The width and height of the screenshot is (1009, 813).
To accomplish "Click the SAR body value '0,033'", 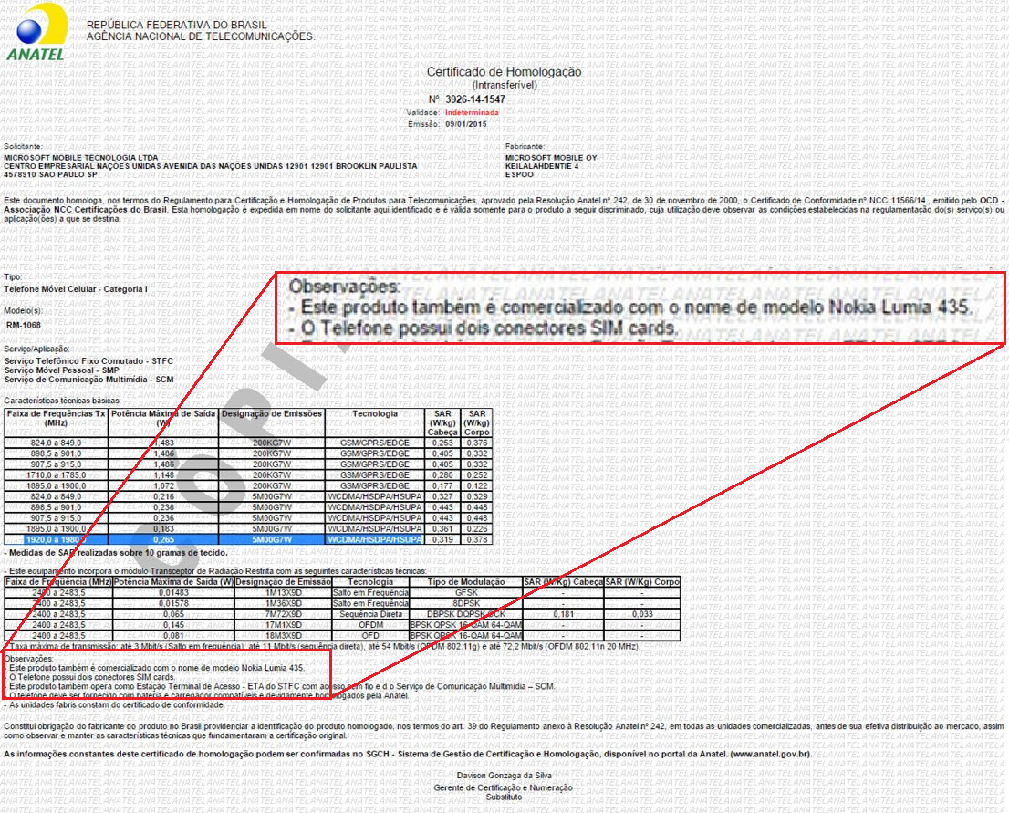I will click(x=642, y=614).
